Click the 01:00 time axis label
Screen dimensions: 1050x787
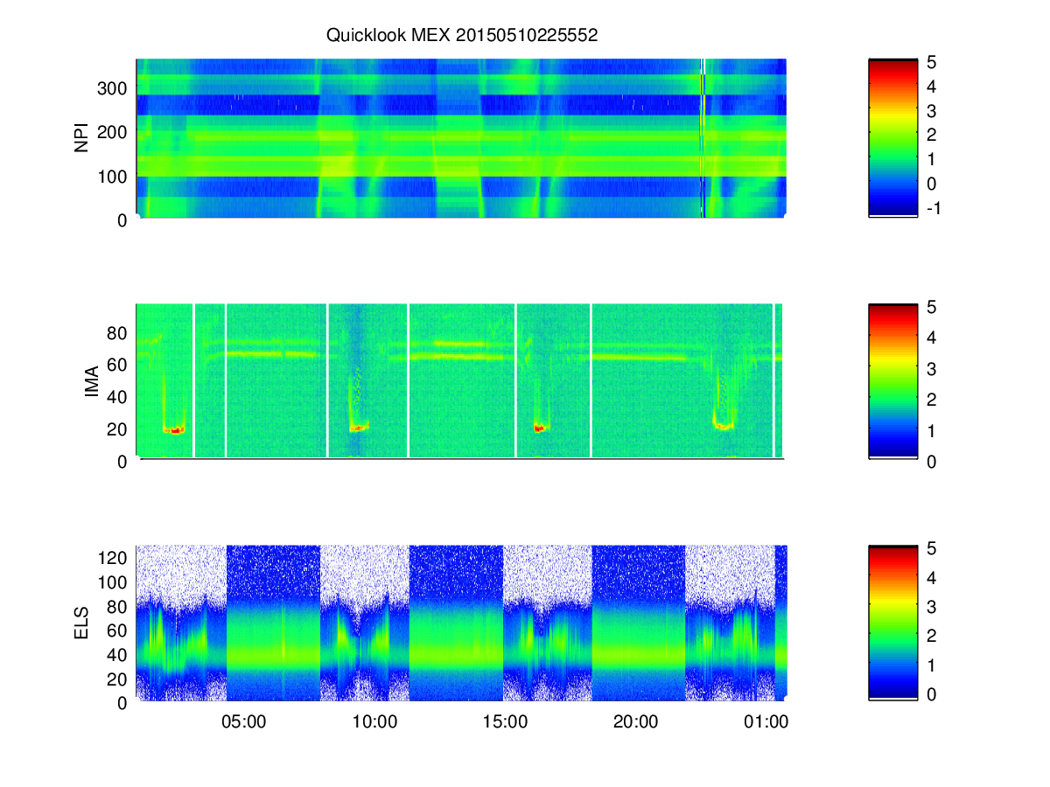point(766,723)
